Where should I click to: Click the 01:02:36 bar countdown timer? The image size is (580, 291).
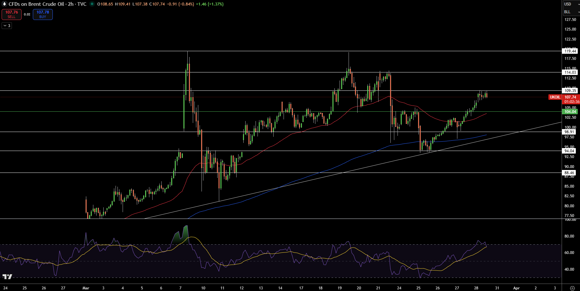[571, 102]
